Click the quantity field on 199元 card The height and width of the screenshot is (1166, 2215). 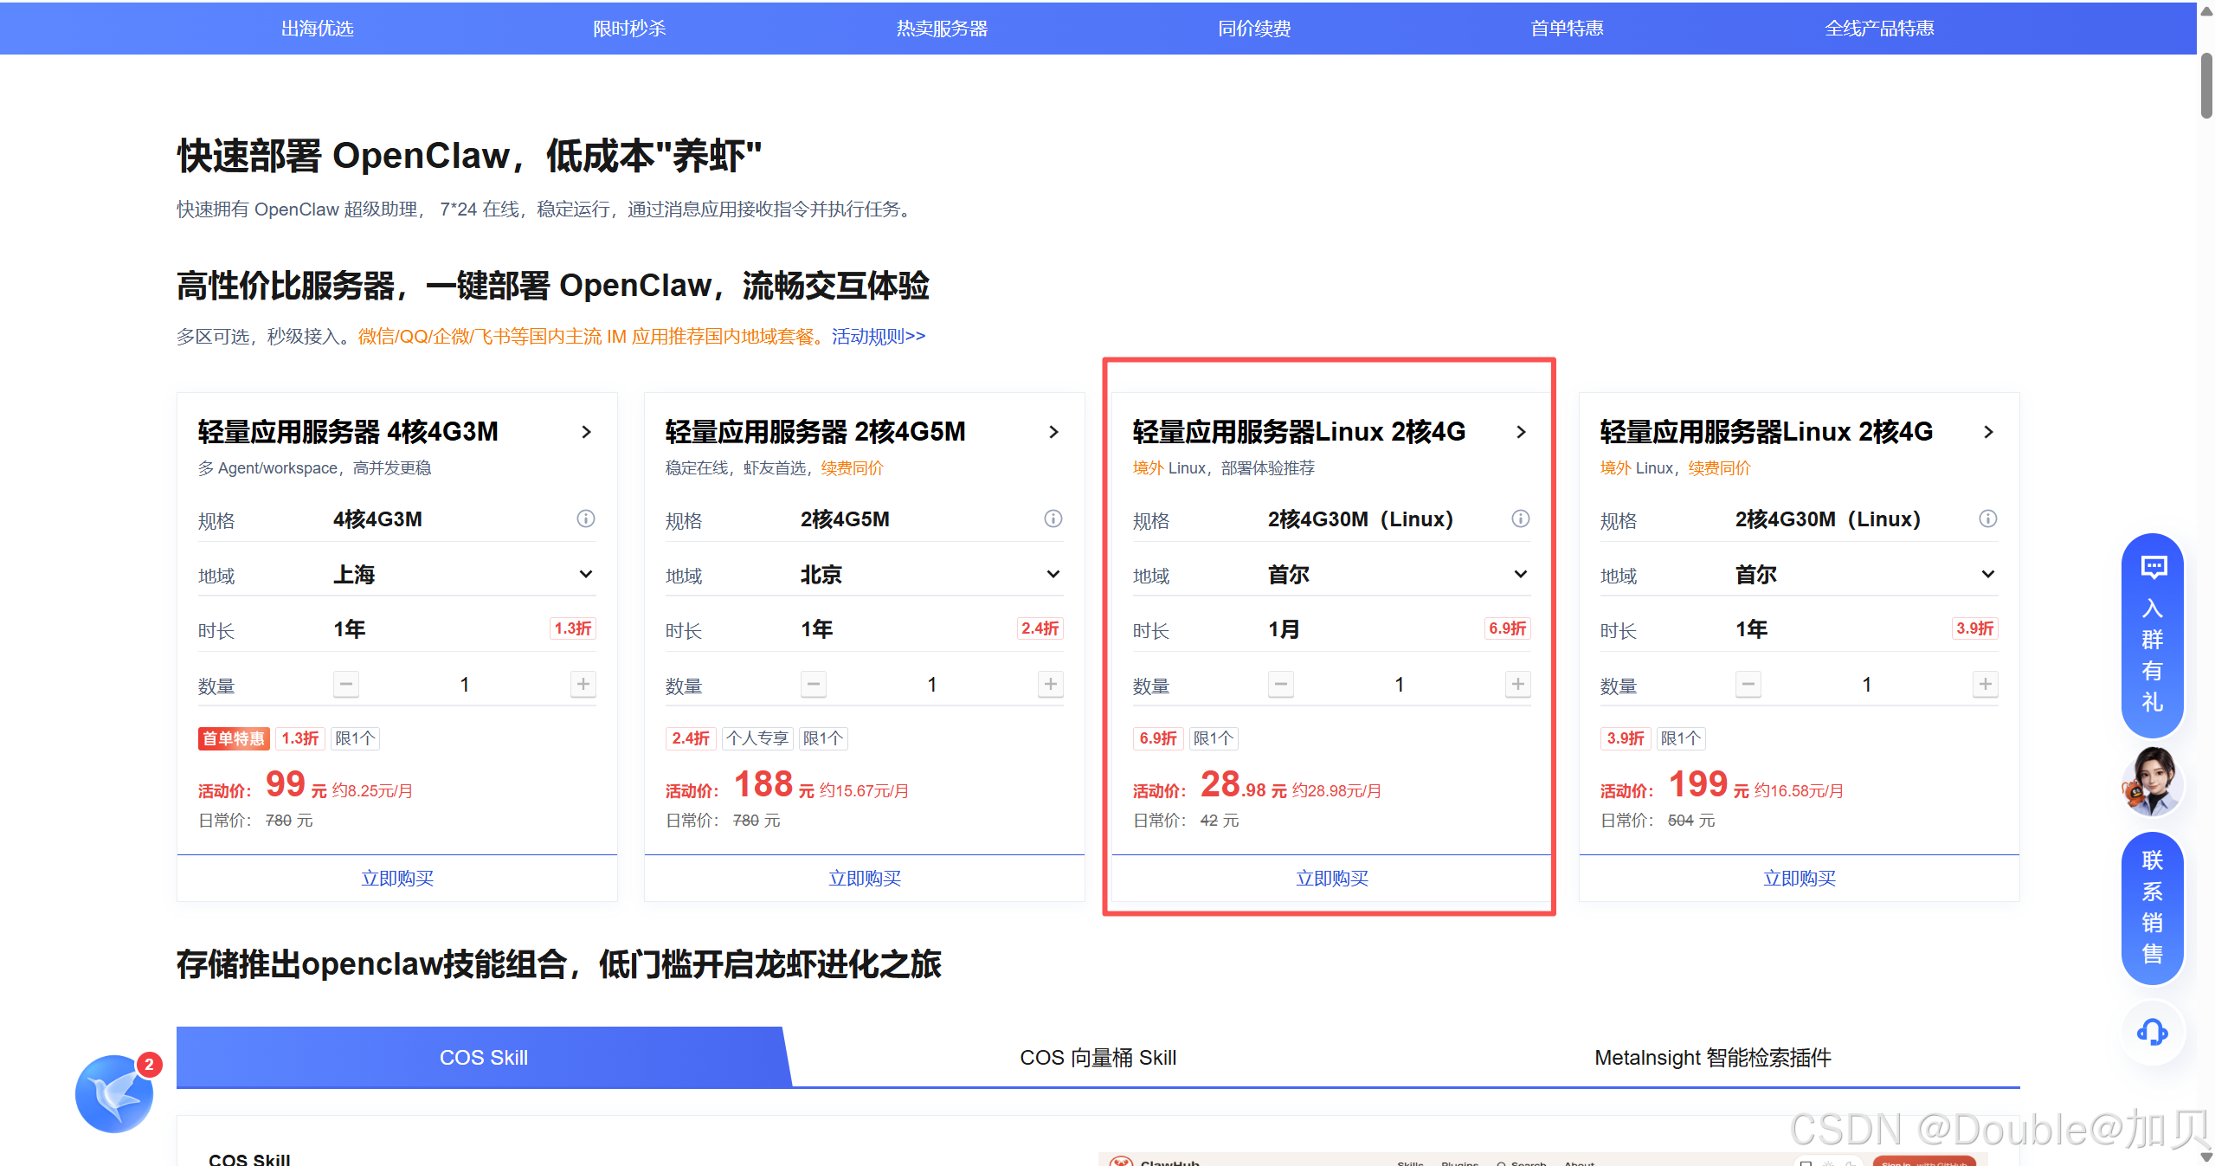[x=1867, y=684]
